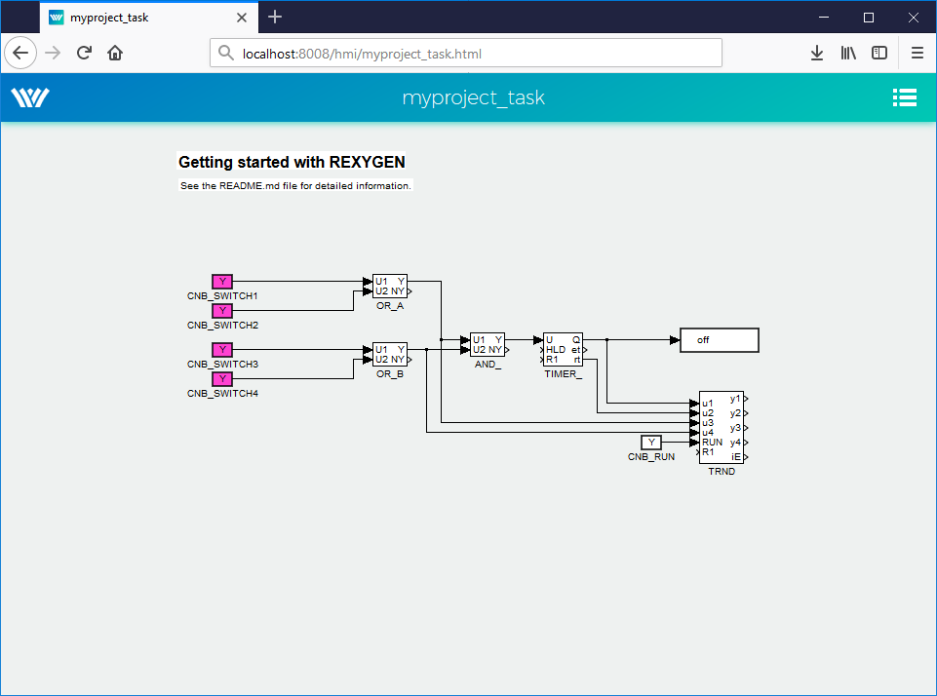Open a new tab with plus button
The image size is (937, 696).
[x=275, y=17]
